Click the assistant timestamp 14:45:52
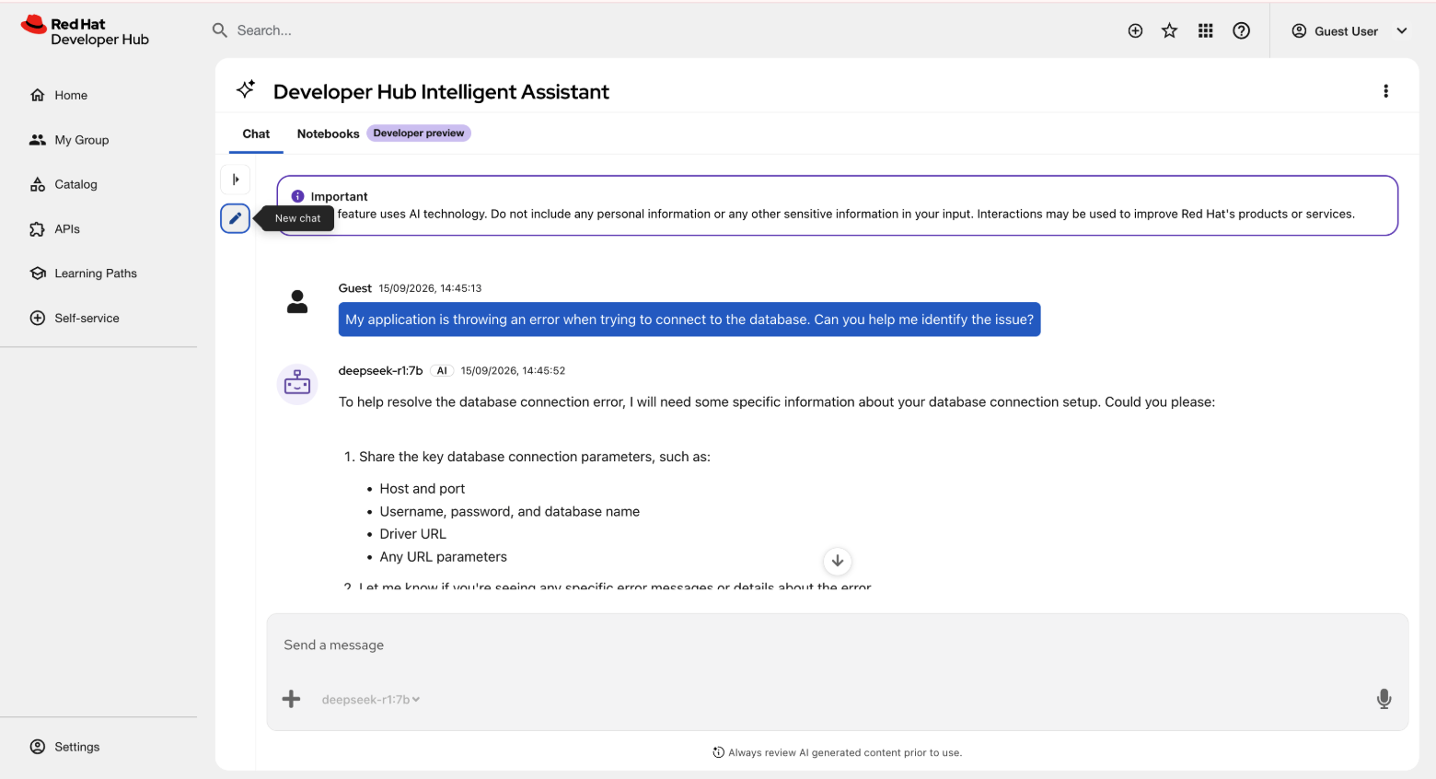Screen dimensions: 1436x779 (513, 371)
